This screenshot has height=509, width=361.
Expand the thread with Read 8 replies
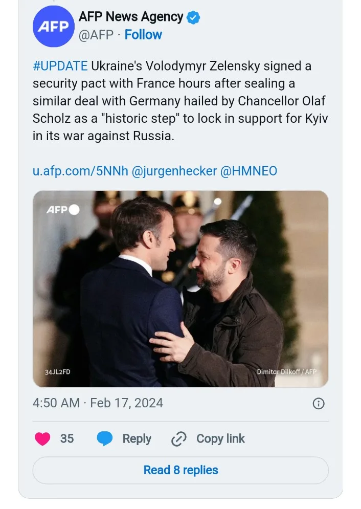tap(180, 470)
